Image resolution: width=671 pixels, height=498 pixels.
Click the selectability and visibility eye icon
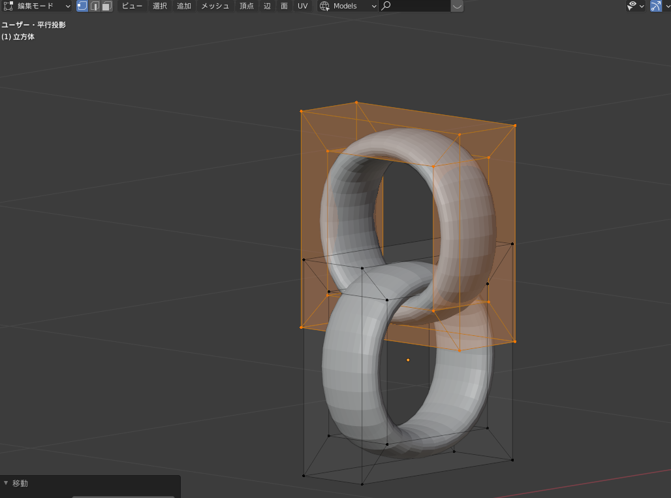[x=632, y=6]
